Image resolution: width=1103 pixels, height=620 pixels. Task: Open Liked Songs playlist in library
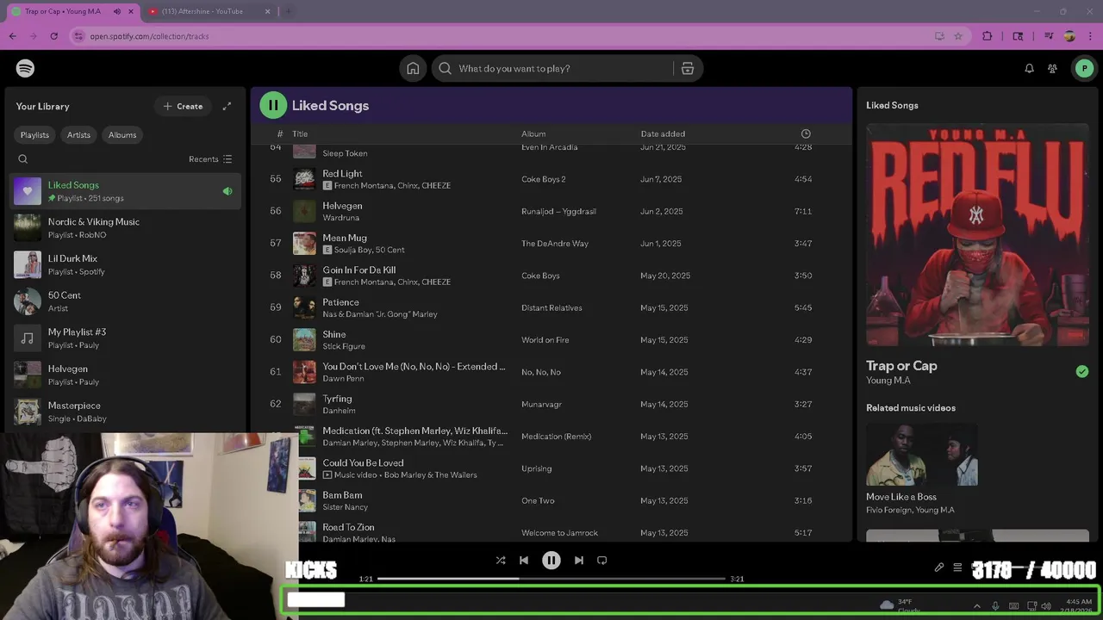point(126,191)
